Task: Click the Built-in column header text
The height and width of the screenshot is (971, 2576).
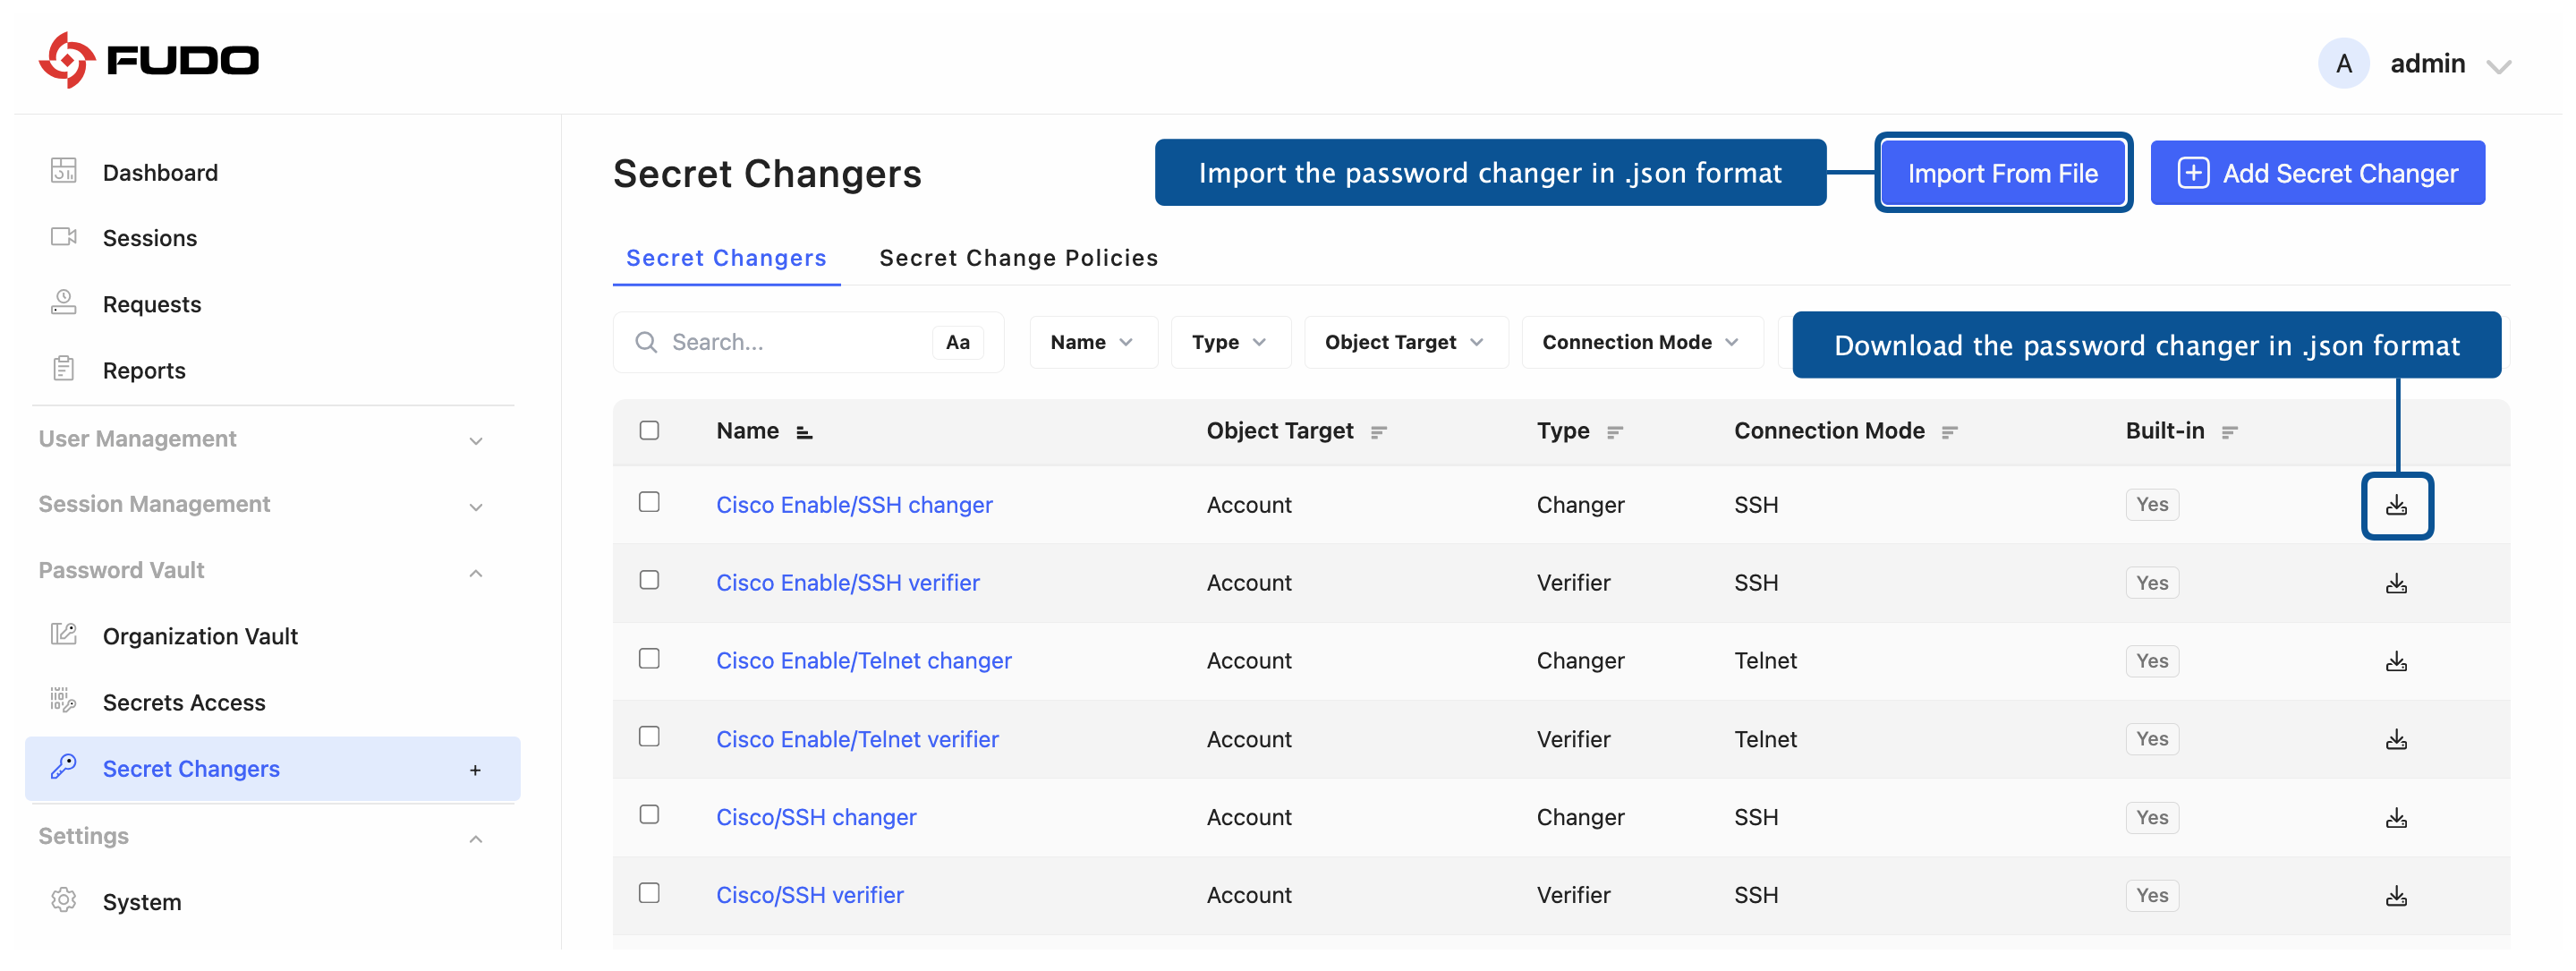Action: pos(2165,431)
